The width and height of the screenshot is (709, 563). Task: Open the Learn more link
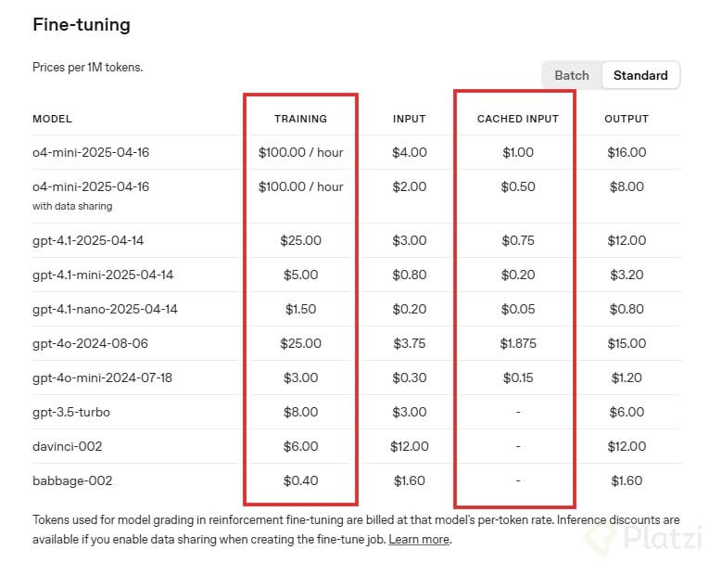click(419, 539)
